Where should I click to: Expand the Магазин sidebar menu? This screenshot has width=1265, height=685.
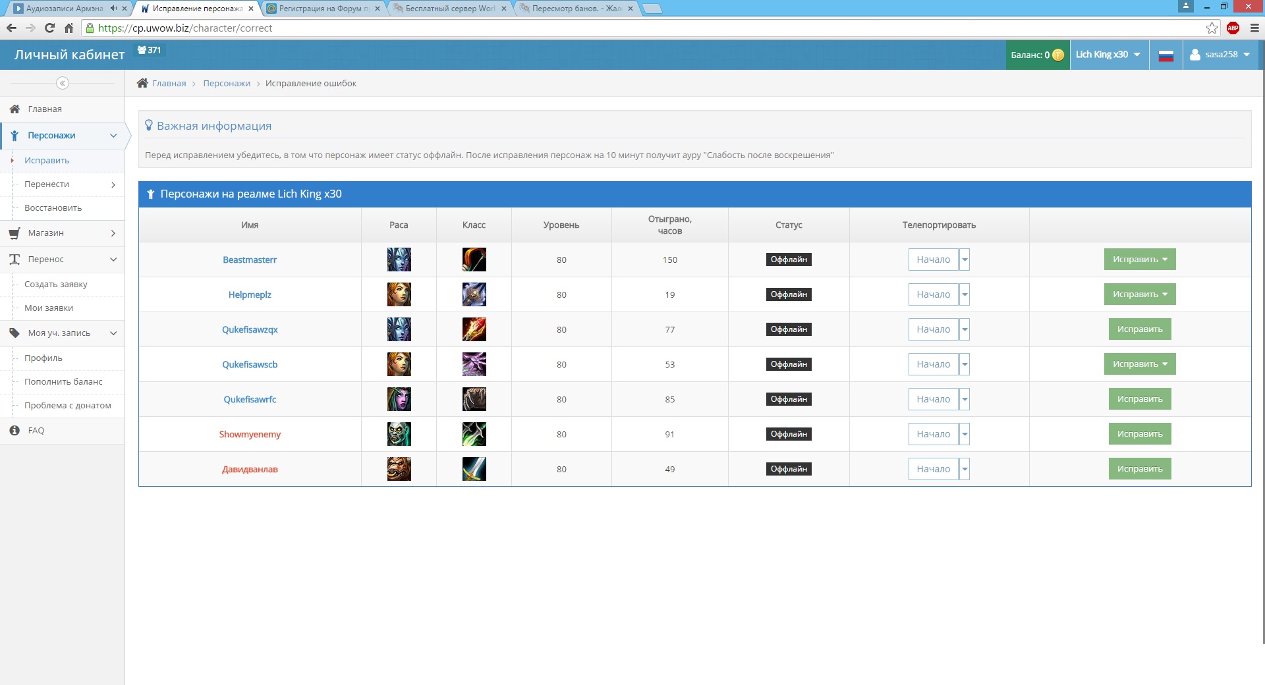[x=63, y=233]
